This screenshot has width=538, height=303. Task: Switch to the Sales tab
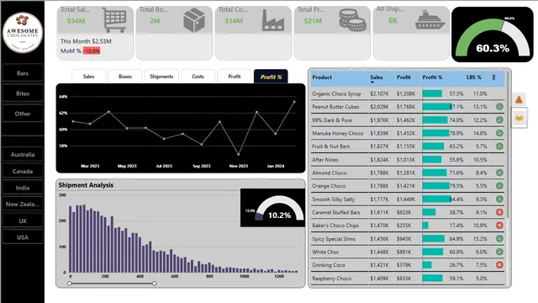coord(88,77)
